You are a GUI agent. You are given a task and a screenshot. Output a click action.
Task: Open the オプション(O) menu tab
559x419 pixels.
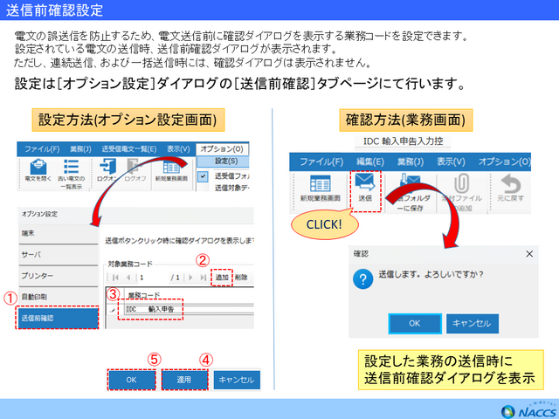pyautogui.click(x=222, y=149)
